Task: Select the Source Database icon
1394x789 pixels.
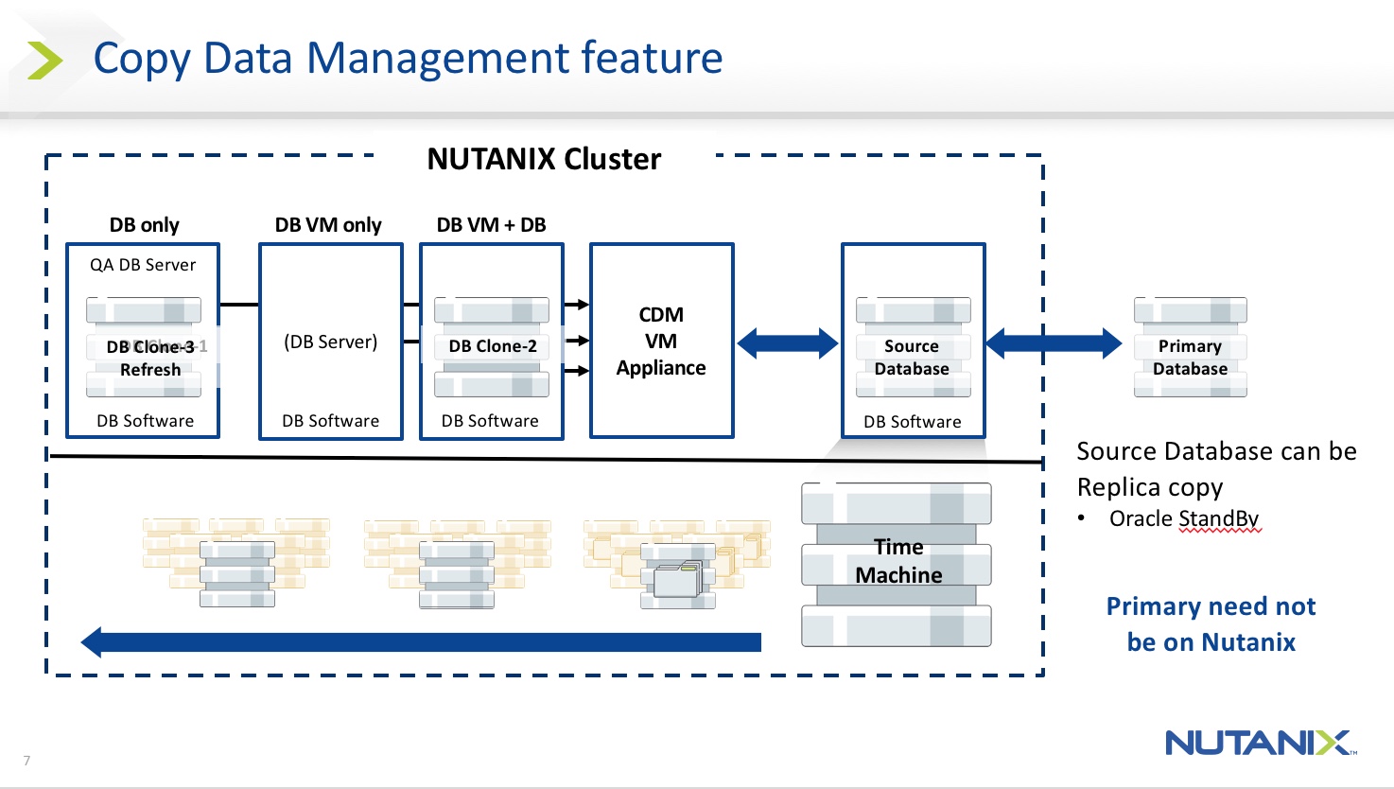Action: [913, 347]
